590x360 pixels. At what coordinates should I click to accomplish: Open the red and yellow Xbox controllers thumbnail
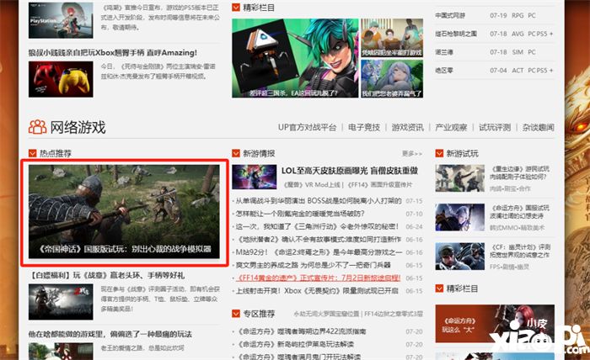(61, 79)
